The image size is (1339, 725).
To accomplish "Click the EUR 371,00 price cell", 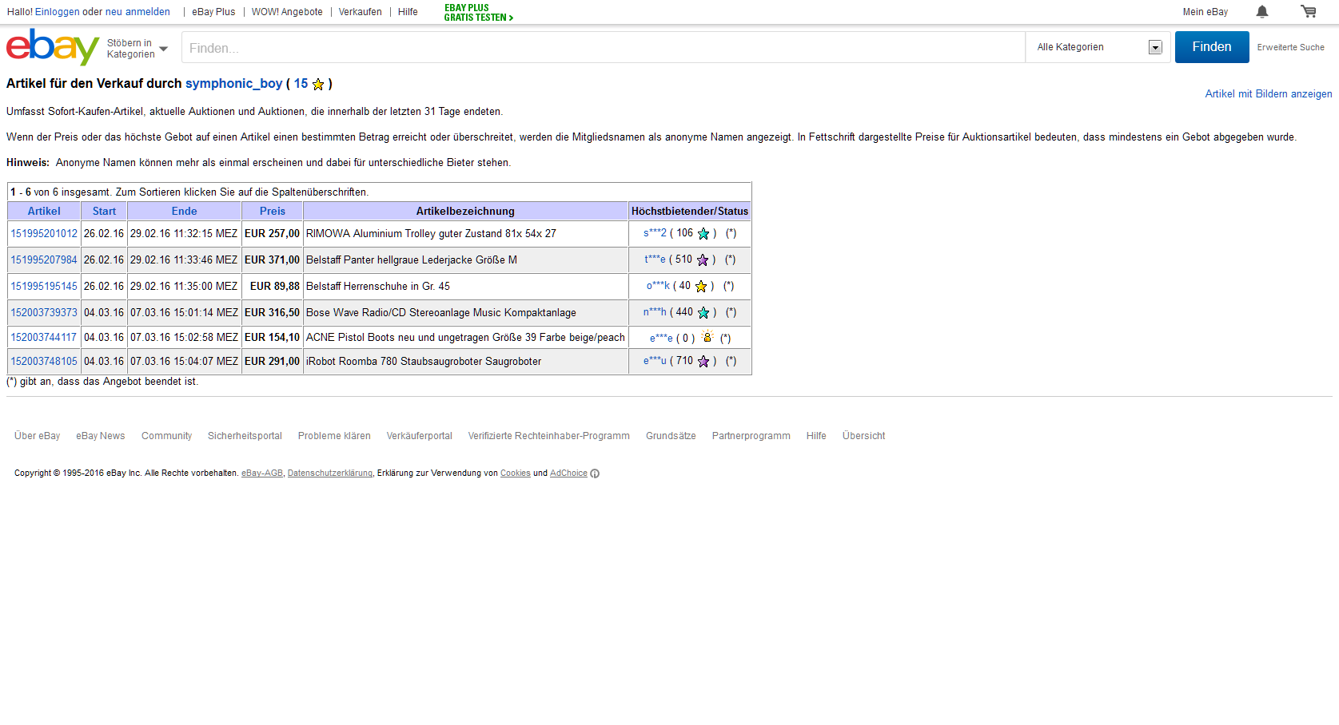I will coord(272,260).
